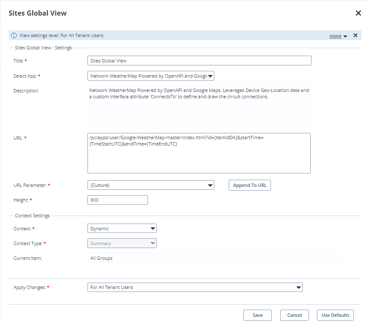Click the info icon in the banner
Screen dimensions: 369x324
tap(14, 36)
